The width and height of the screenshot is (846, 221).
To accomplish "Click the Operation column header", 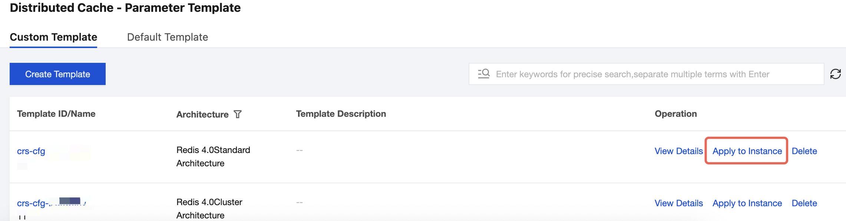I will tap(675, 114).
